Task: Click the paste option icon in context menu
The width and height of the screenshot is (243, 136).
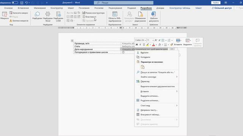Action: [x=143, y=67]
